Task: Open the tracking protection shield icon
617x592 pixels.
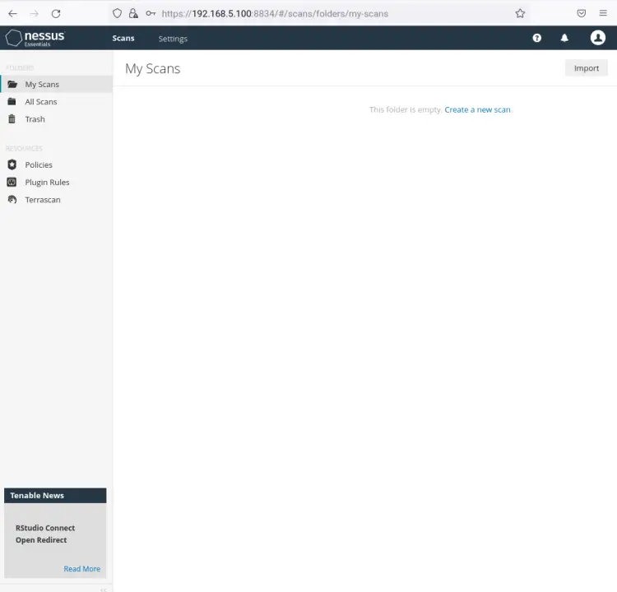Action: [x=118, y=13]
